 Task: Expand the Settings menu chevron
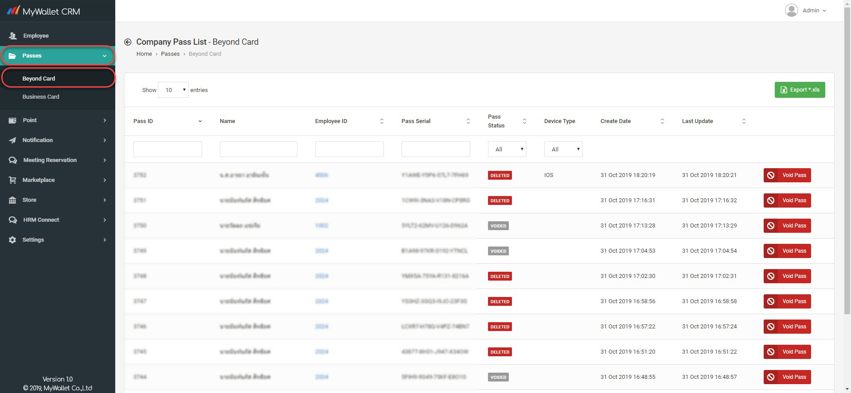tap(105, 240)
